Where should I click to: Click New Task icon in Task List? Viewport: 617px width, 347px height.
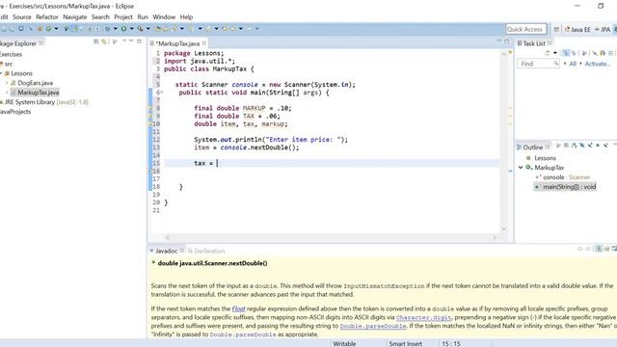[547, 53]
